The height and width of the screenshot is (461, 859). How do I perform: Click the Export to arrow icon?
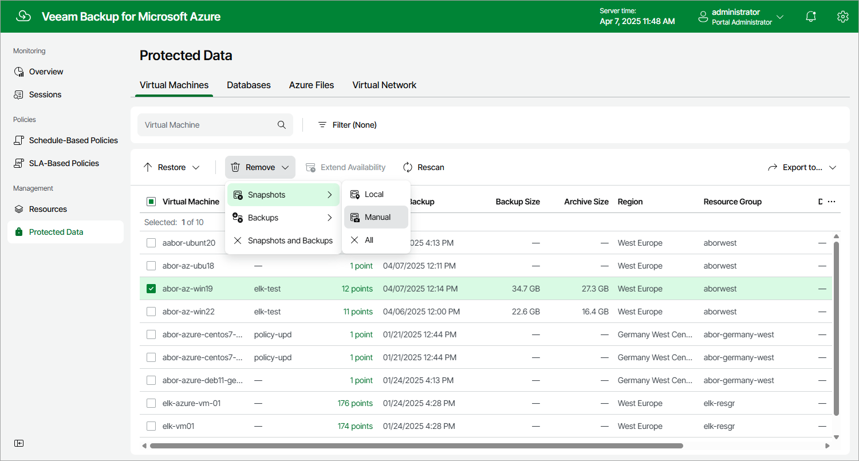[773, 167]
